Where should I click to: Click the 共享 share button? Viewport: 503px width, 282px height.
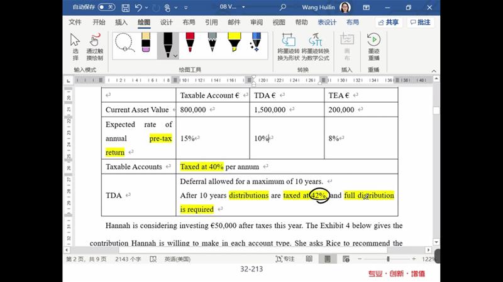[388, 23]
